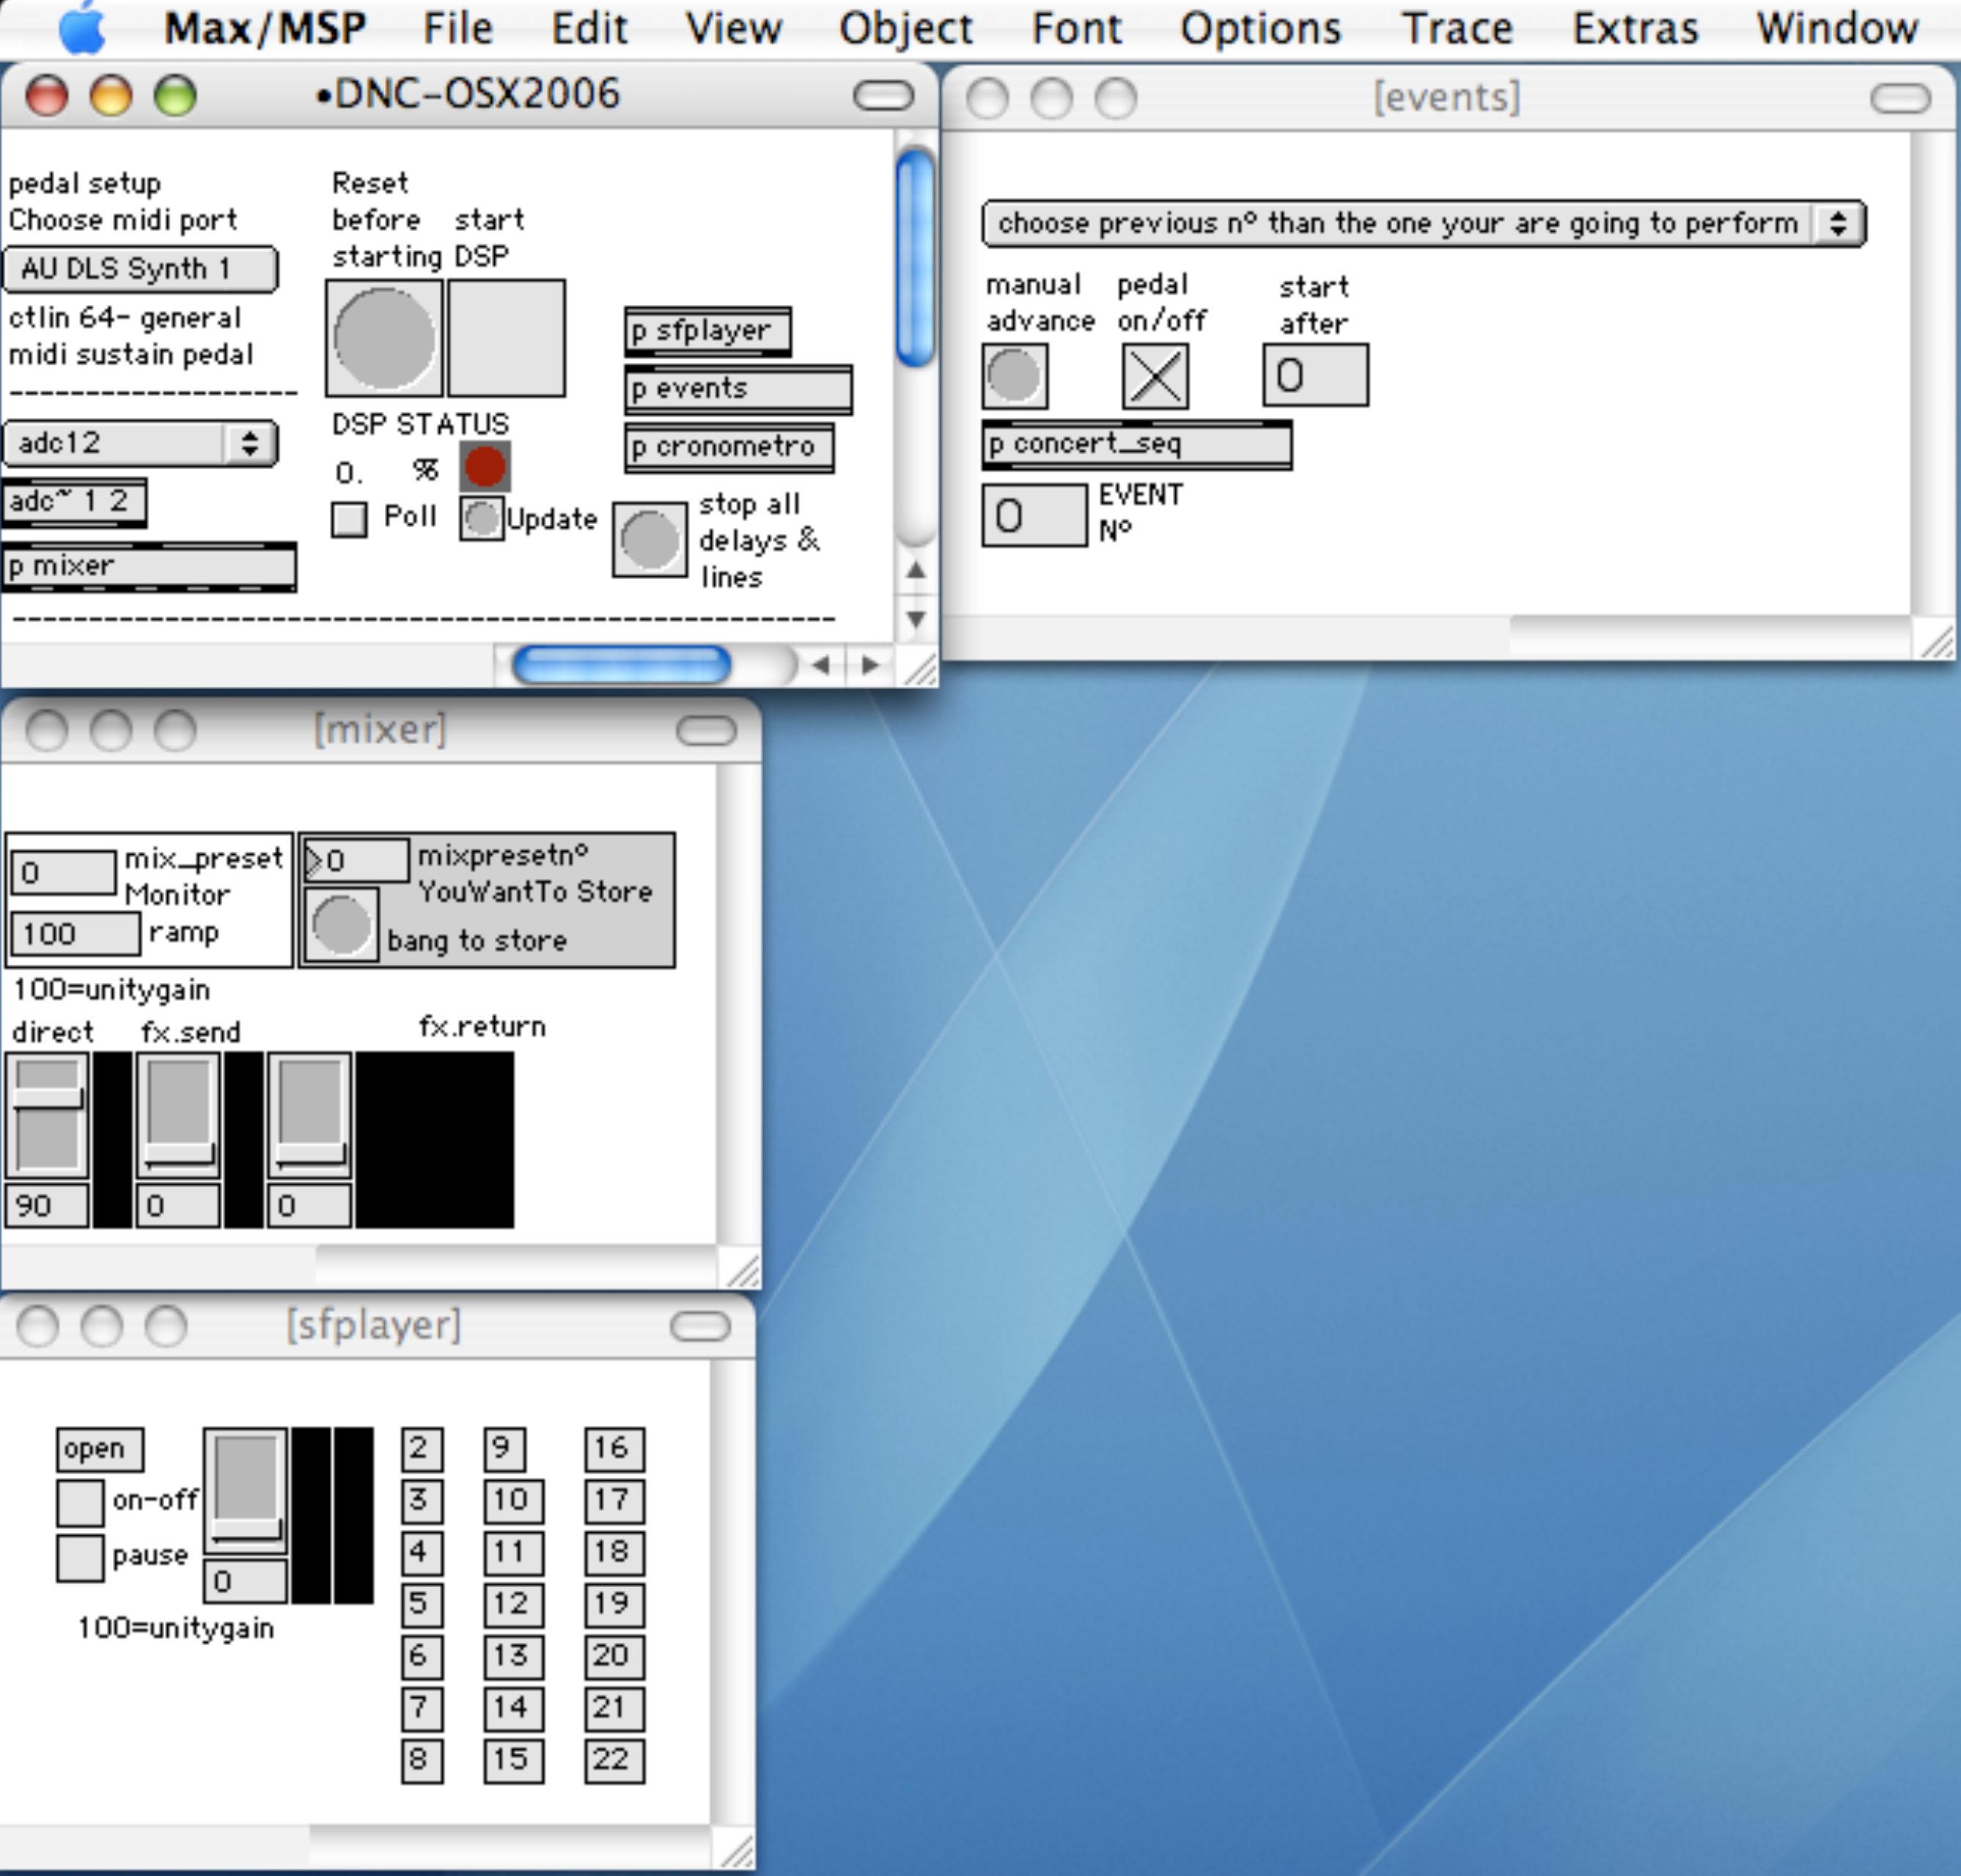Click the Update bang button
This screenshot has height=1876, width=1961.
481,518
